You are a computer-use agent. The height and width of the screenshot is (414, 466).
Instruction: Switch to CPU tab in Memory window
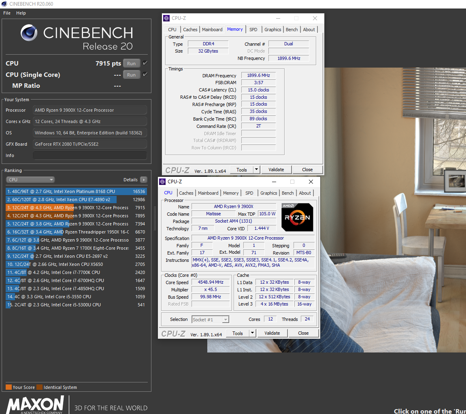tap(172, 30)
